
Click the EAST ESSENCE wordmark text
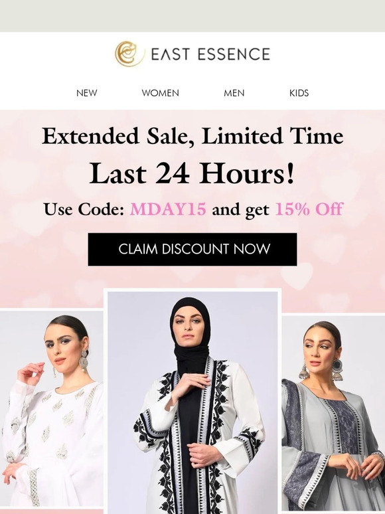pos(210,54)
